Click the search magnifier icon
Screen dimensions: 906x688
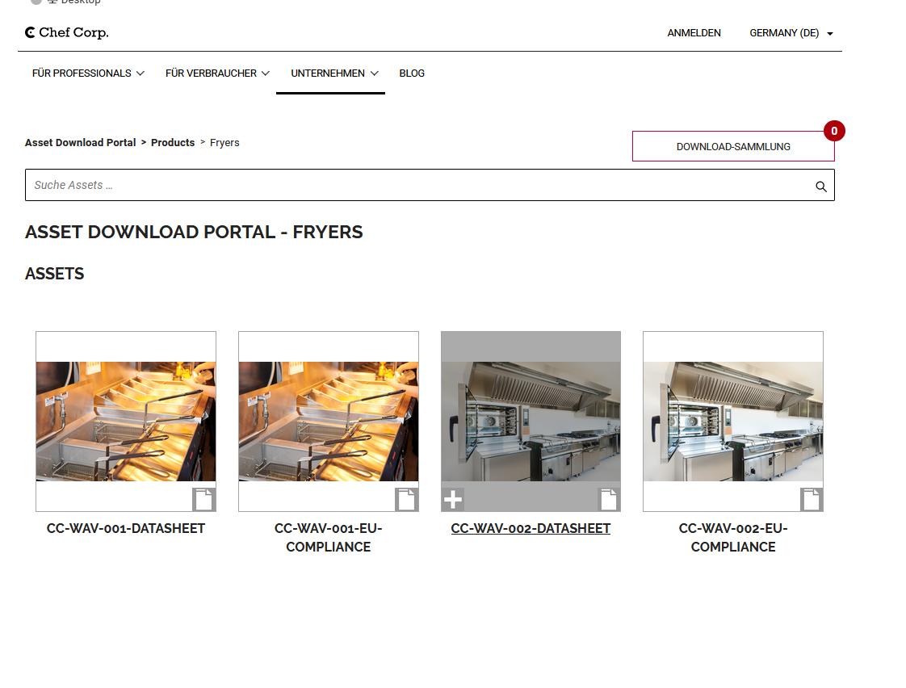pos(820,186)
